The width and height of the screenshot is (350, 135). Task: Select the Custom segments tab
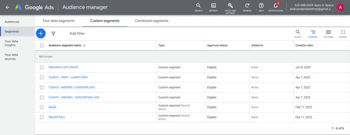105,21
